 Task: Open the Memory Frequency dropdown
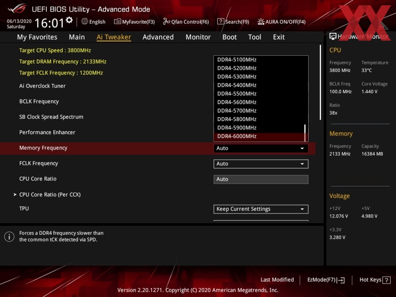tap(261, 148)
